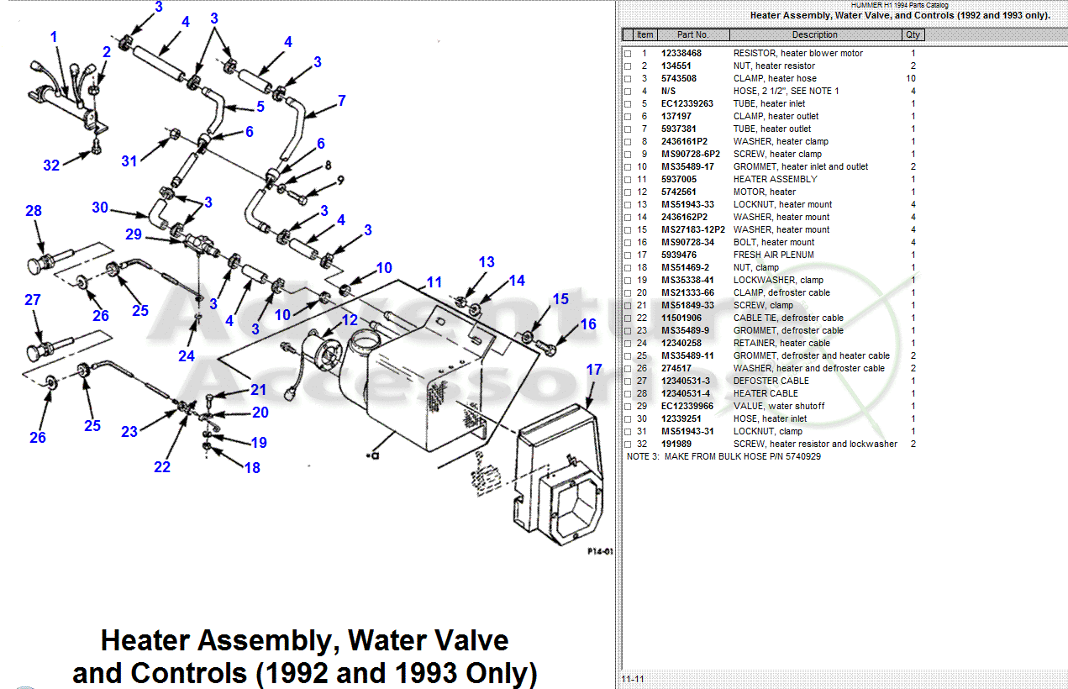Click description HOSE, 2 1/2", SEE NOTE 1
Screen dimensions: 1068x689
[x=786, y=91]
